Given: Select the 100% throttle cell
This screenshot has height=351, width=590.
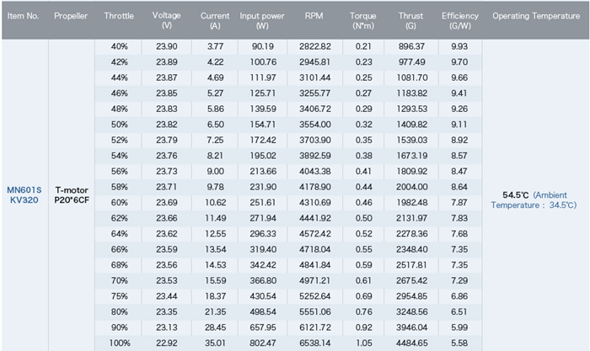Looking at the screenshot, I should pyautogui.click(x=119, y=343).
